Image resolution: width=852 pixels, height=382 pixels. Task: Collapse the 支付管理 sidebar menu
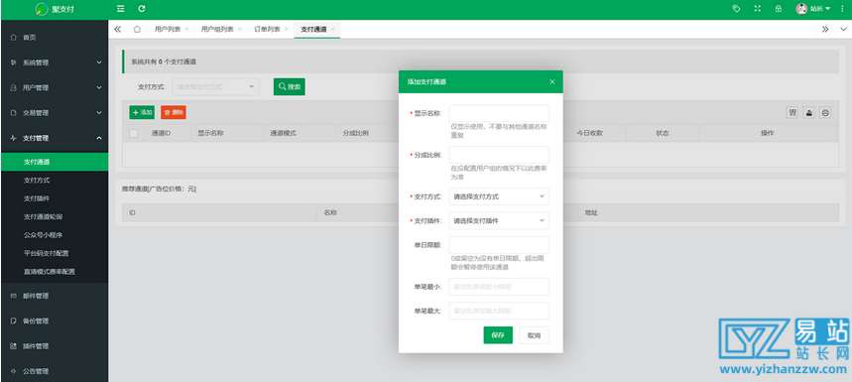(x=55, y=138)
